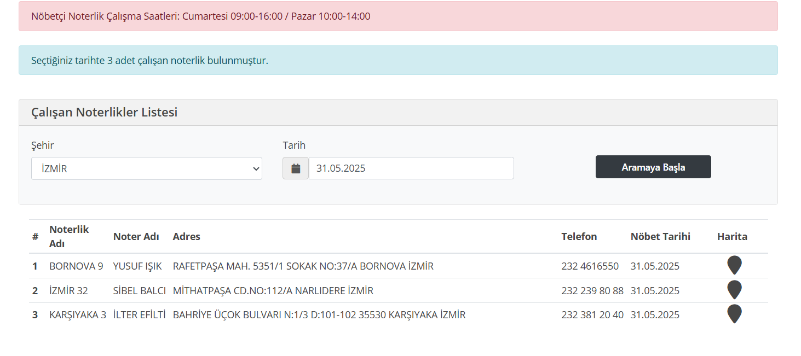This screenshot has height=356, width=801.
Task: Click the calendar icon beside date field
Action: point(296,168)
